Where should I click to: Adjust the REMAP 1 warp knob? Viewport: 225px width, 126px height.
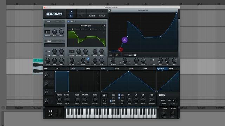click(83, 61)
